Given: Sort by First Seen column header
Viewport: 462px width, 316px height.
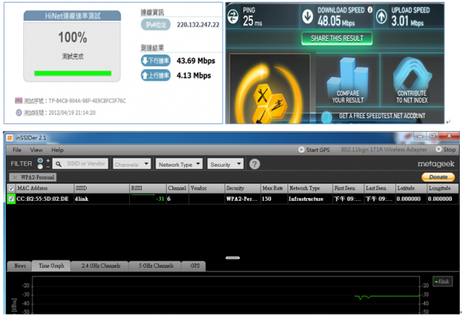Looking at the screenshot, I should point(348,189).
